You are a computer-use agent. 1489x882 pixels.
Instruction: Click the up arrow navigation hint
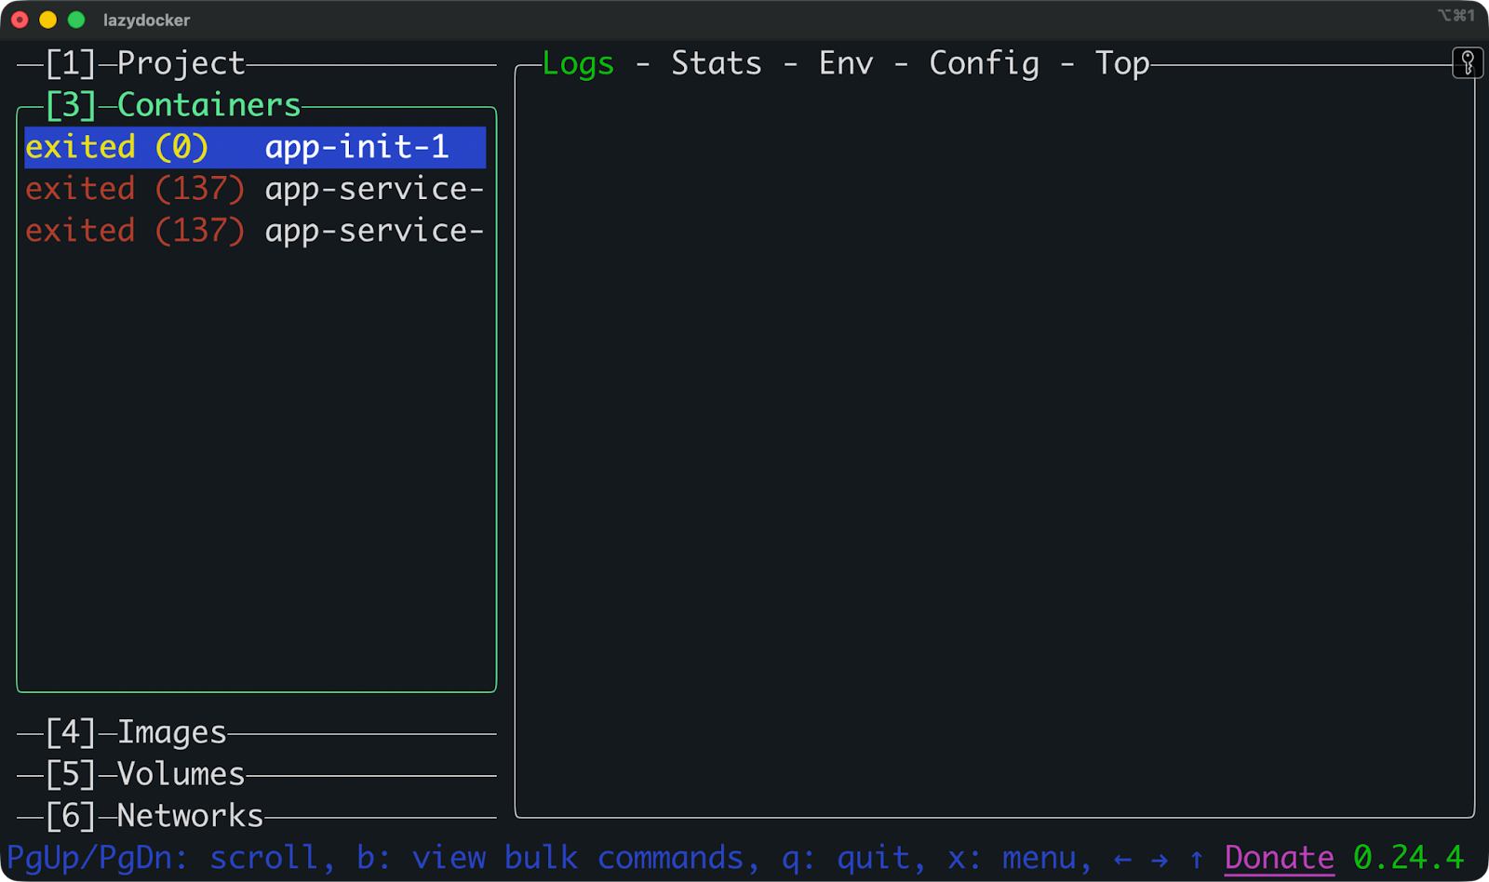(x=1196, y=857)
